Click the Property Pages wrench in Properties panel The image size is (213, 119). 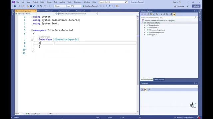tap(149, 90)
